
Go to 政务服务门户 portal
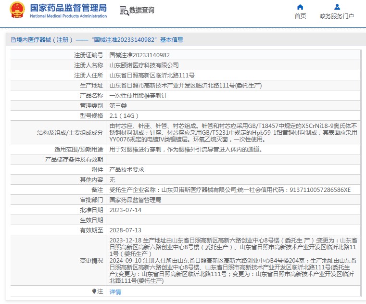click(x=337, y=16)
